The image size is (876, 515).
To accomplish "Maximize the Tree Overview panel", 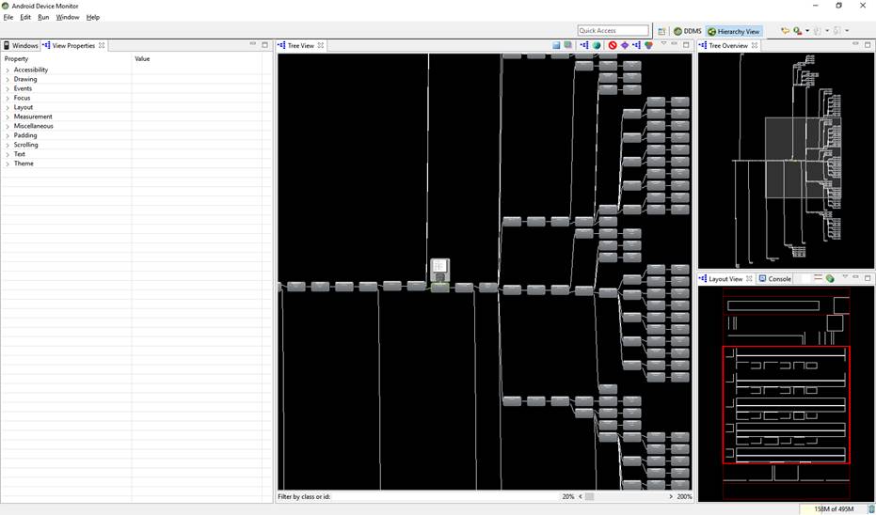I will click(x=868, y=44).
